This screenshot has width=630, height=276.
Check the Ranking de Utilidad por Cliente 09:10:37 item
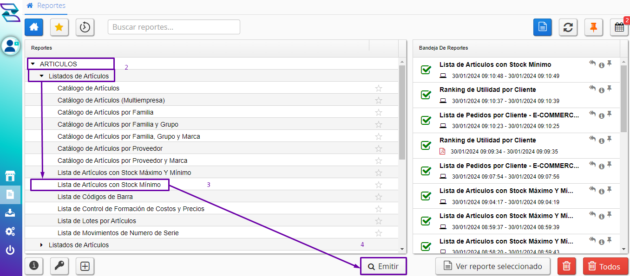click(426, 95)
